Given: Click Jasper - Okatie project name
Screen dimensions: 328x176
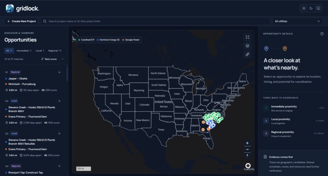Looking at the screenshot, I should [x=18, y=79].
